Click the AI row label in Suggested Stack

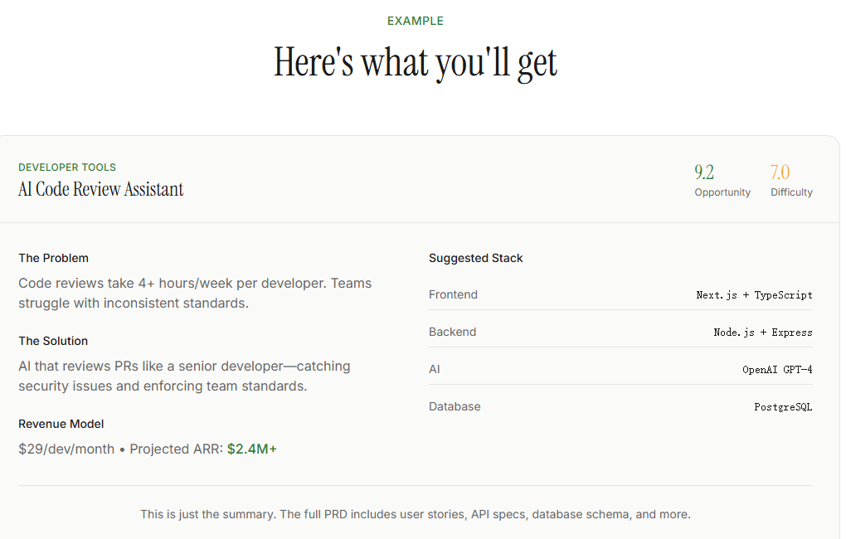tap(435, 369)
